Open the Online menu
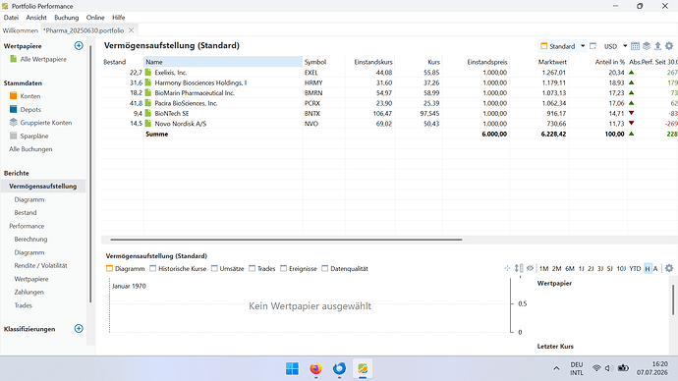The height and width of the screenshot is (381, 678). [95, 18]
